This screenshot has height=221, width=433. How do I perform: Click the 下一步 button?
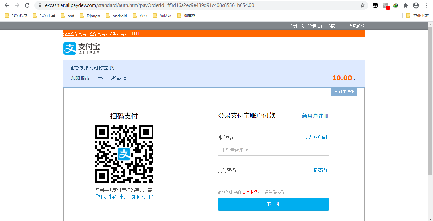(274, 204)
